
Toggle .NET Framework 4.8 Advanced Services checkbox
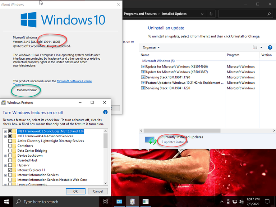(10, 136)
